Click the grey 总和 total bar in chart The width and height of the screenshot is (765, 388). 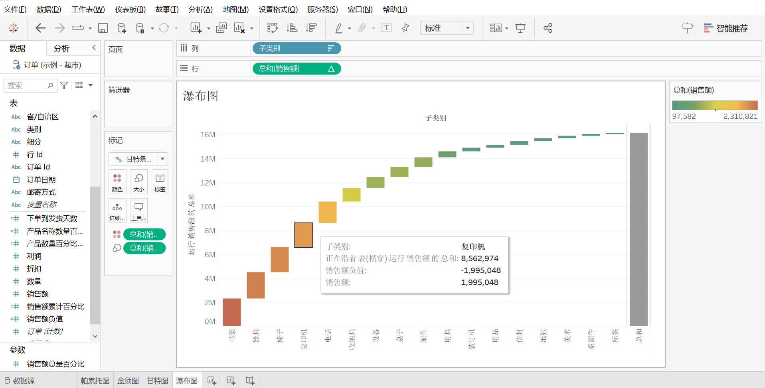(x=639, y=229)
